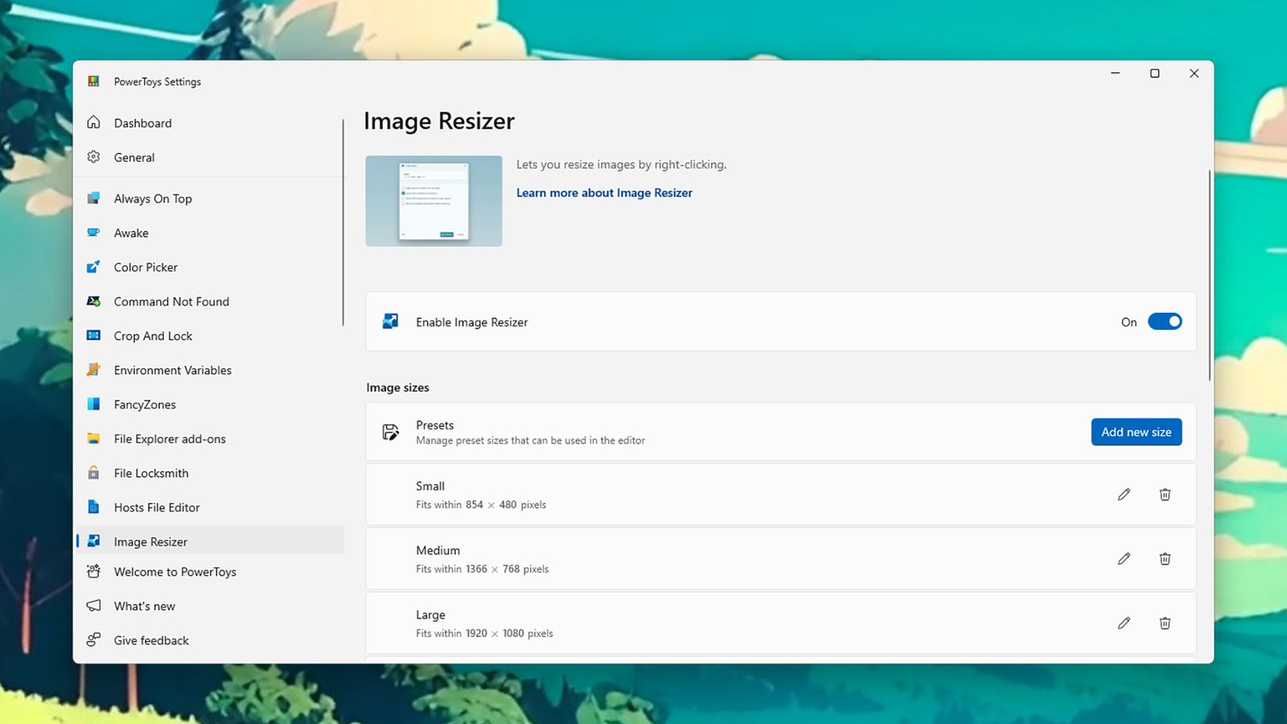Screen dimensions: 1287x724
Task: Open Learn more about Image Resizer link
Action: (x=604, y=193)
